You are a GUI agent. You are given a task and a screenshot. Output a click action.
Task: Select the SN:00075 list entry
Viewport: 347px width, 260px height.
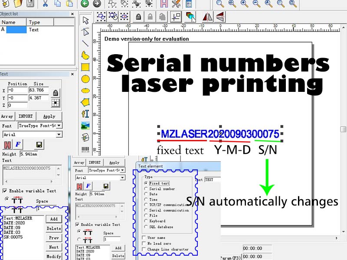click(x=13, y=237)
